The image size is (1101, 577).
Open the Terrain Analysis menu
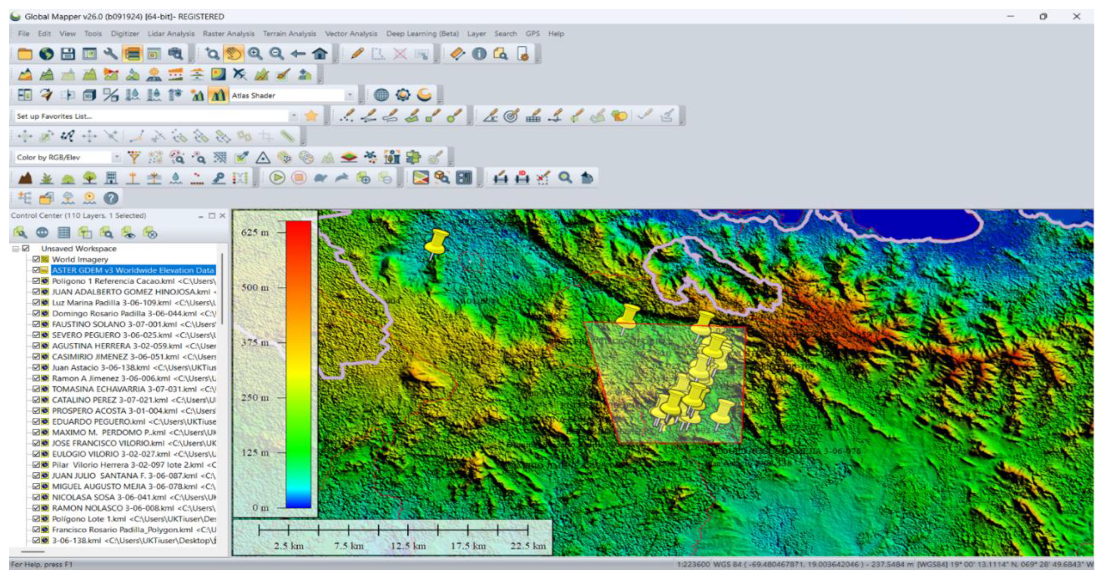coord(289,33)
